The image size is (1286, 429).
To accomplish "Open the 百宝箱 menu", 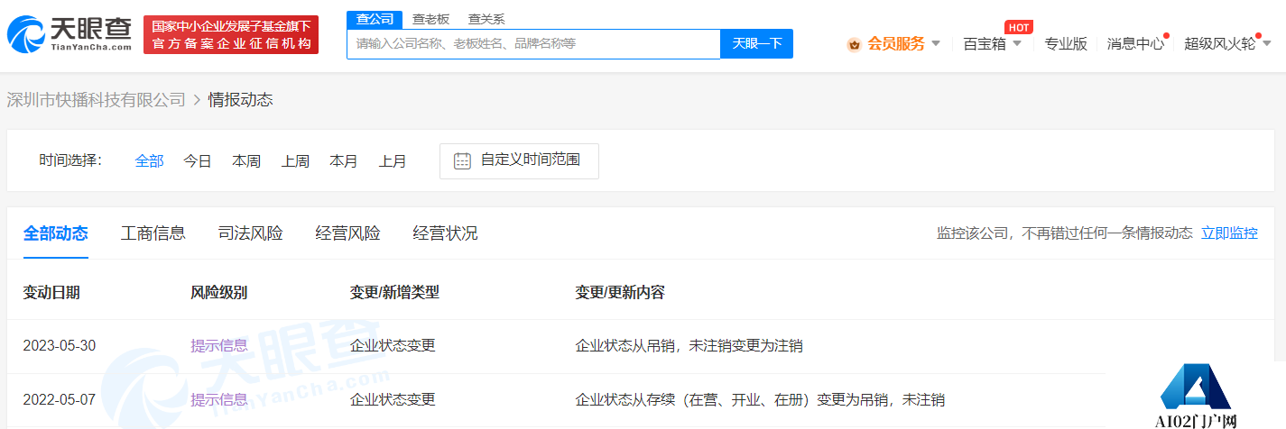I will tap(985, 43).
